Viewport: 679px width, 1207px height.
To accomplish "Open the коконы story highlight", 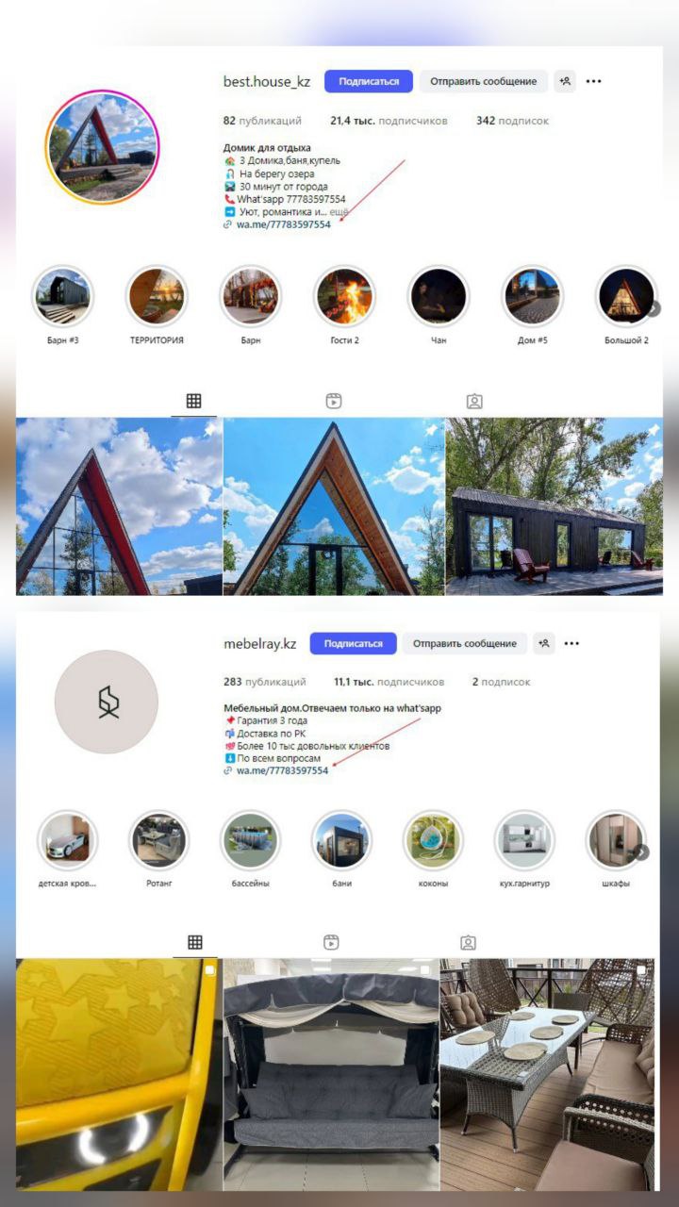I will 433,840.
